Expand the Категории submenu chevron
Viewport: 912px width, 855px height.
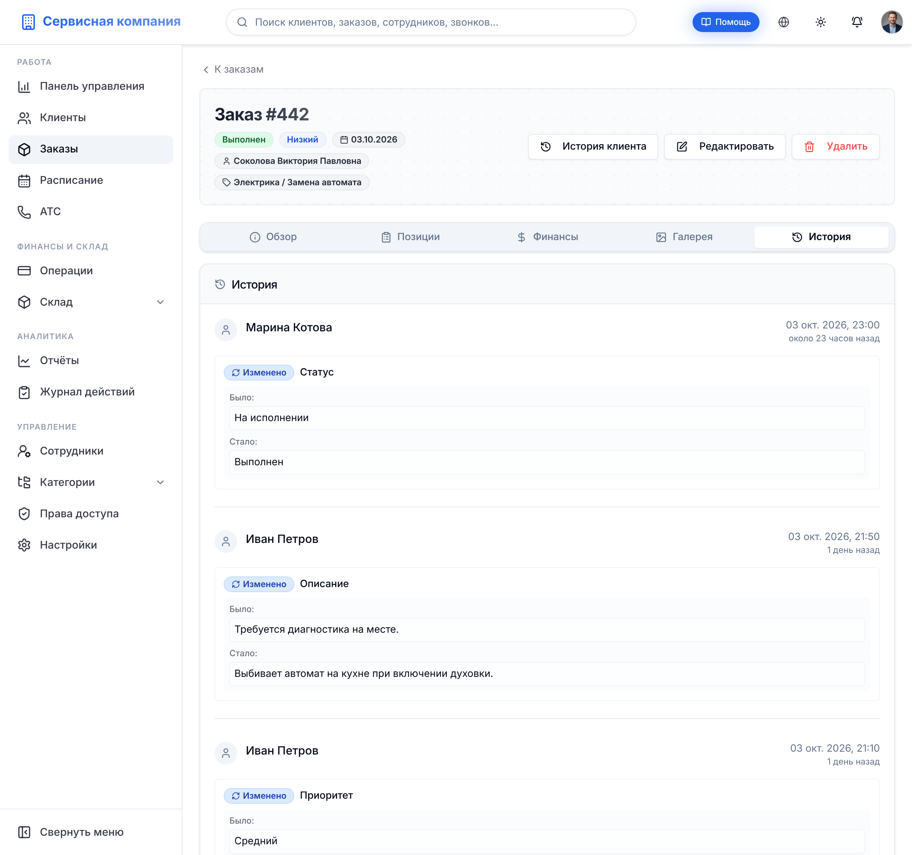160,482
